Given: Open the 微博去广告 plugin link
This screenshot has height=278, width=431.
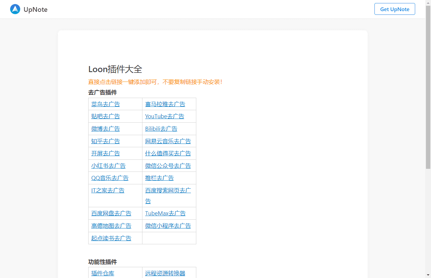Looking at the screenshot, I should (105, 128).
